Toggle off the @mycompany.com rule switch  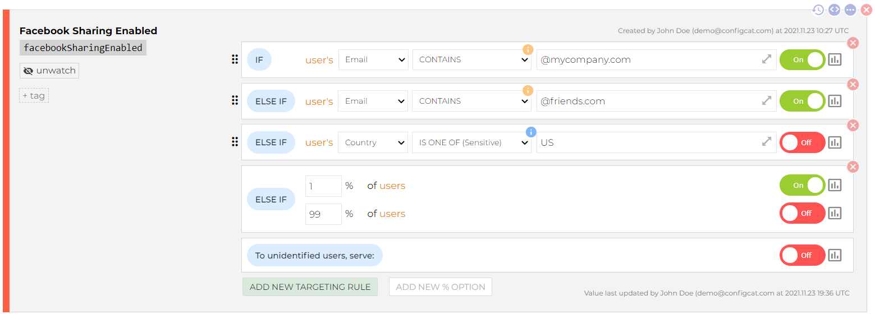click(802, 59)
